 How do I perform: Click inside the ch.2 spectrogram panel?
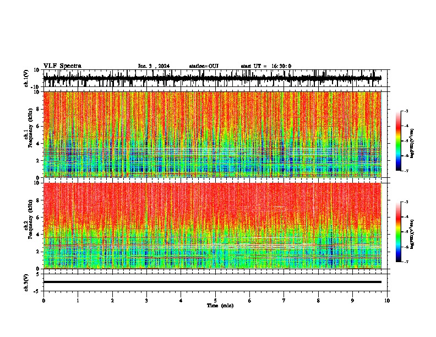pyautogui.click(x=212, y=226)
